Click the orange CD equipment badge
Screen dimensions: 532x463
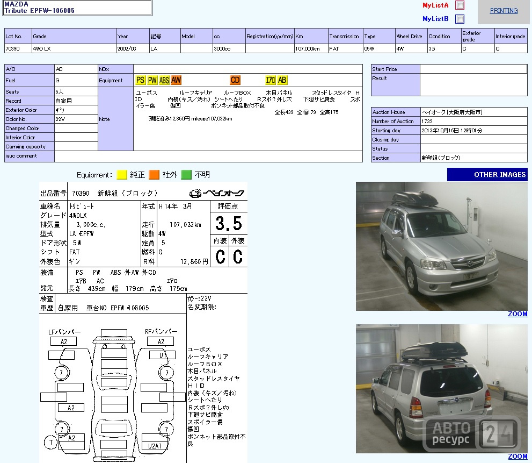235,80
